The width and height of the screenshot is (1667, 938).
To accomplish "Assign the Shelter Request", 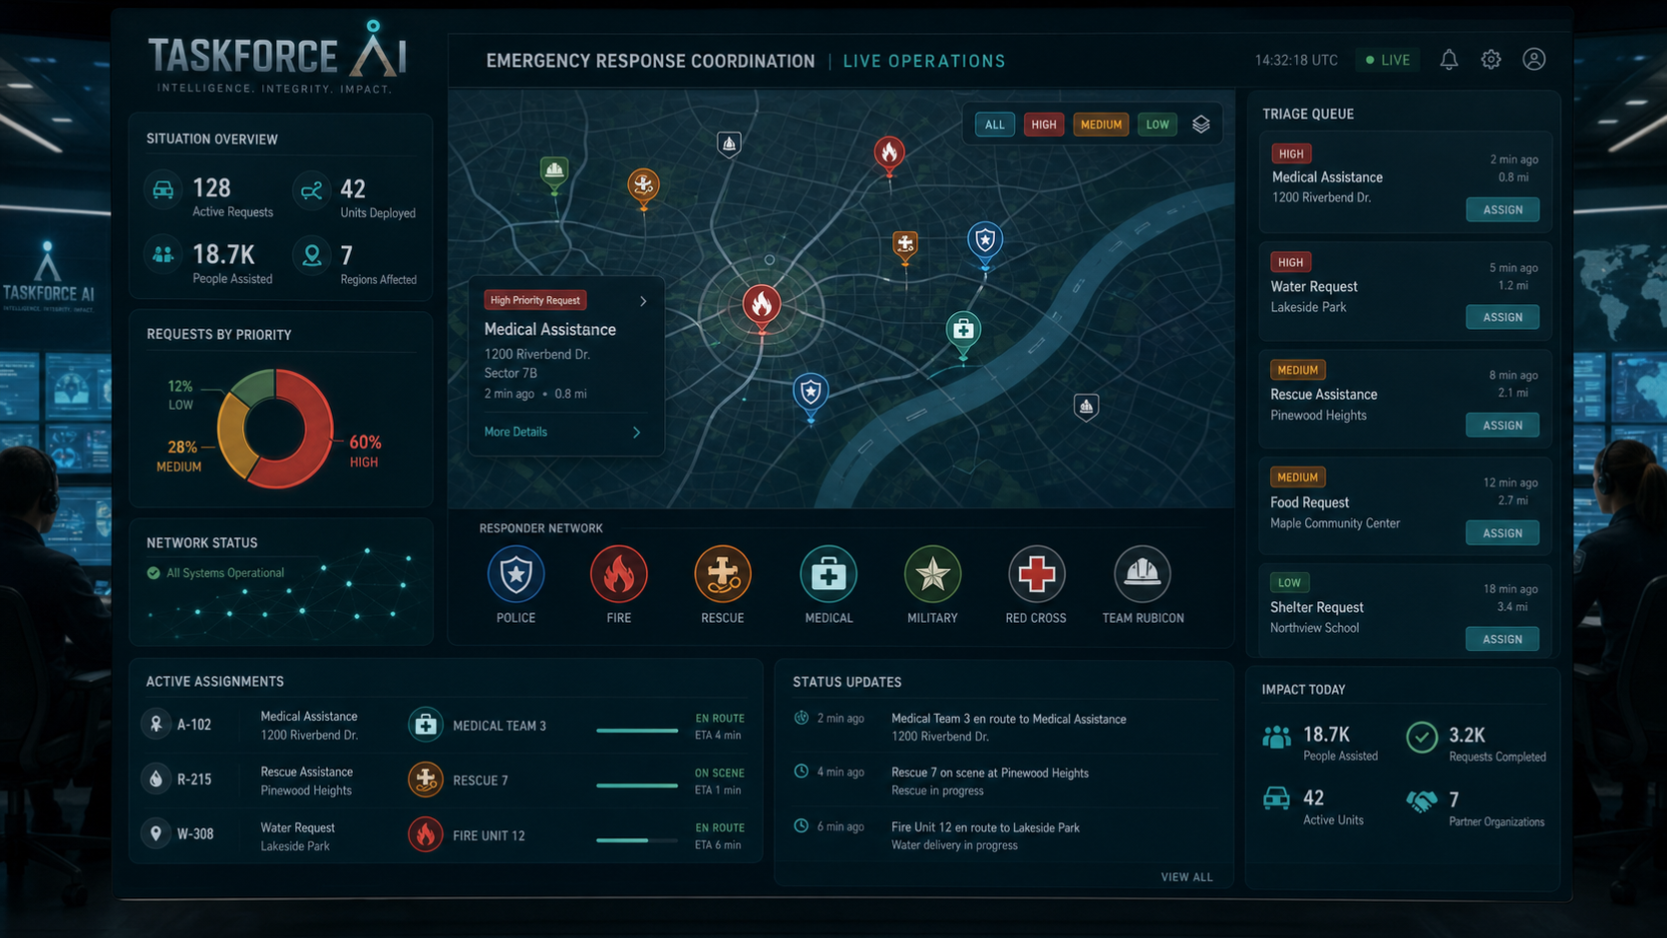I will [1502, 639].
